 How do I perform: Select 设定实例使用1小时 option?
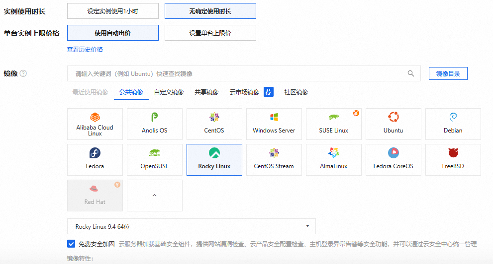click(113, 11)
